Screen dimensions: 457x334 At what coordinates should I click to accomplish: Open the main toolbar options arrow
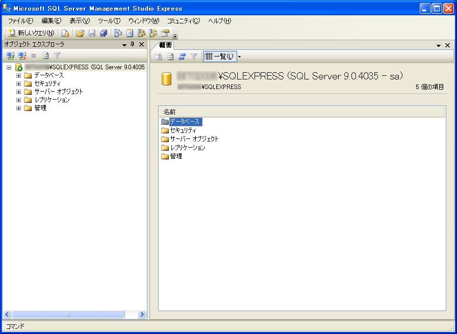(x=175, y=36)
